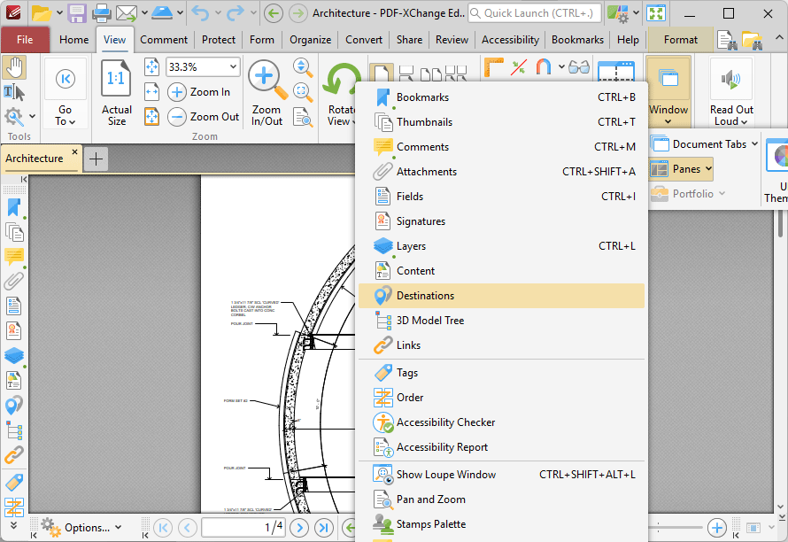Switch to the Organize ribbon tab

click(310, 40)
